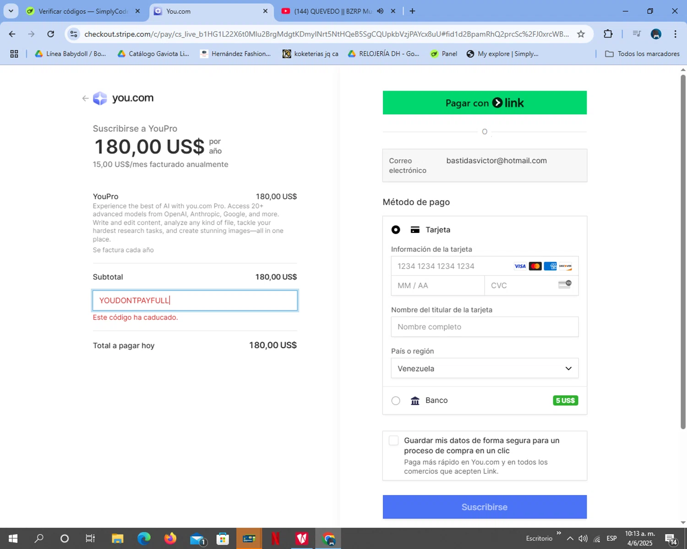Open File Explorer from taskbar
This screenshot has width=687, height=549.
[118, 538]
